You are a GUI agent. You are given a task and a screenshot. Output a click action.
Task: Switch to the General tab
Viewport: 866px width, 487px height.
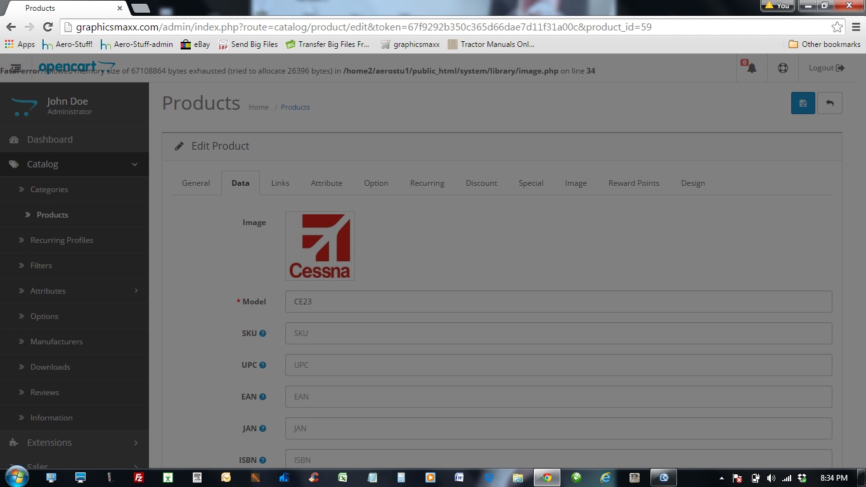196,183
